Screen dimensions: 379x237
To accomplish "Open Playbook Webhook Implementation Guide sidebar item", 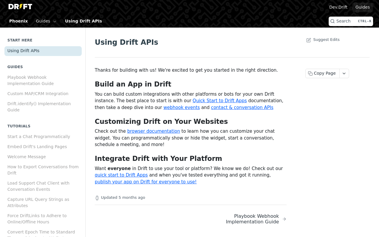I will click(43, 81).
